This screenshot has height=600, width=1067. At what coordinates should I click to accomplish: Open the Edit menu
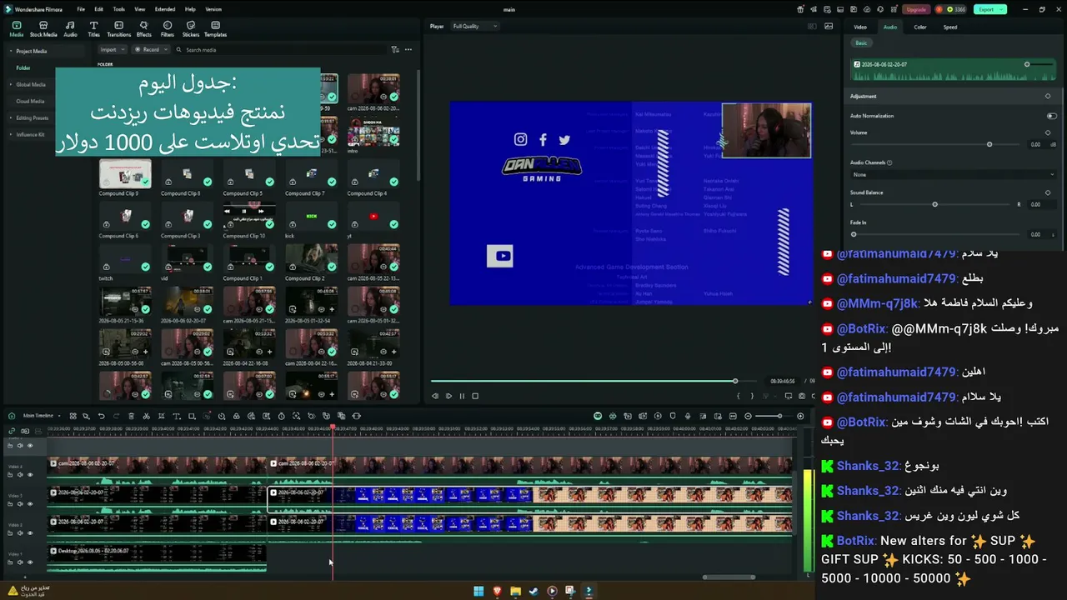click(x=98, y=9)
